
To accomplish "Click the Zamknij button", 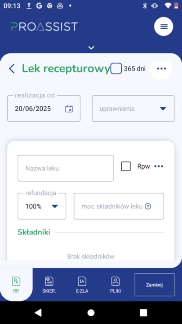I will pos(155,285).
